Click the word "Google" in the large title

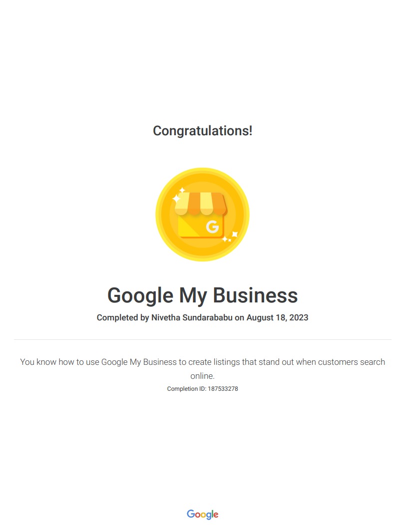coord(132,295)
